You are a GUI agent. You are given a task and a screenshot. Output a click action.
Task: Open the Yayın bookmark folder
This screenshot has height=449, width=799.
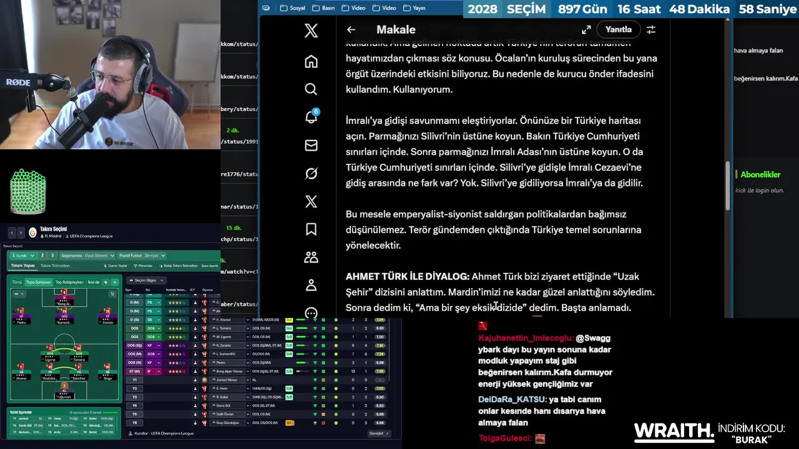pyautogui.click(x=414, y=8)
